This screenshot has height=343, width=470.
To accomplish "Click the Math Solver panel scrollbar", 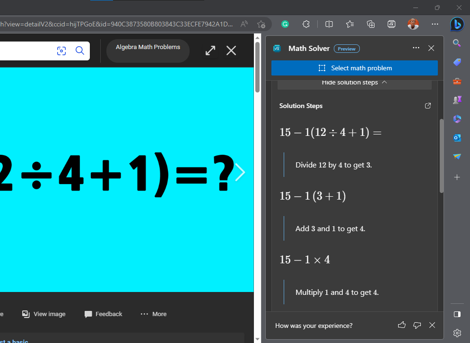I will coord(442,156).
